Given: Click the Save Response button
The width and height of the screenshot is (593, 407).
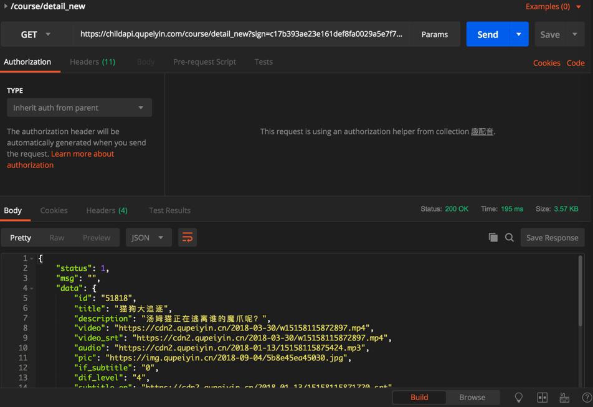Looking at the screenshot, I should (x=552, y=238).
